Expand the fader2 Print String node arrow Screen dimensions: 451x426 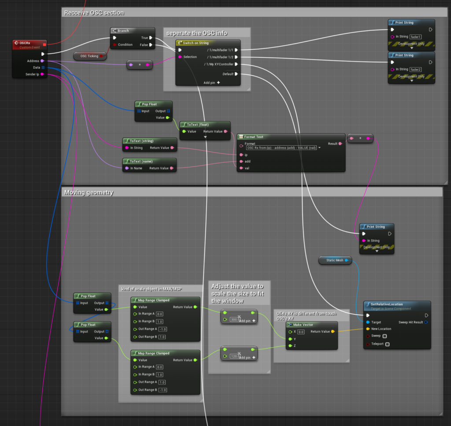tap(411, 81)
